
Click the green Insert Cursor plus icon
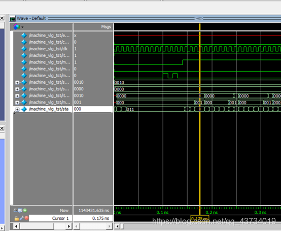25,210
